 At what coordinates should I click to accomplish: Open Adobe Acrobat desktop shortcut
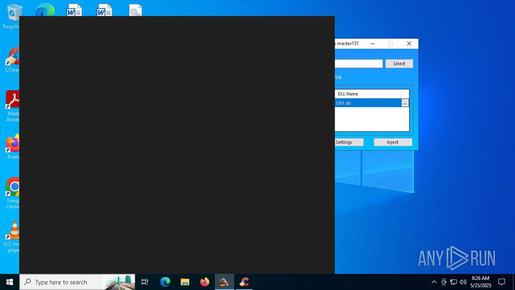pyautogui.click(x=12, y=107)
